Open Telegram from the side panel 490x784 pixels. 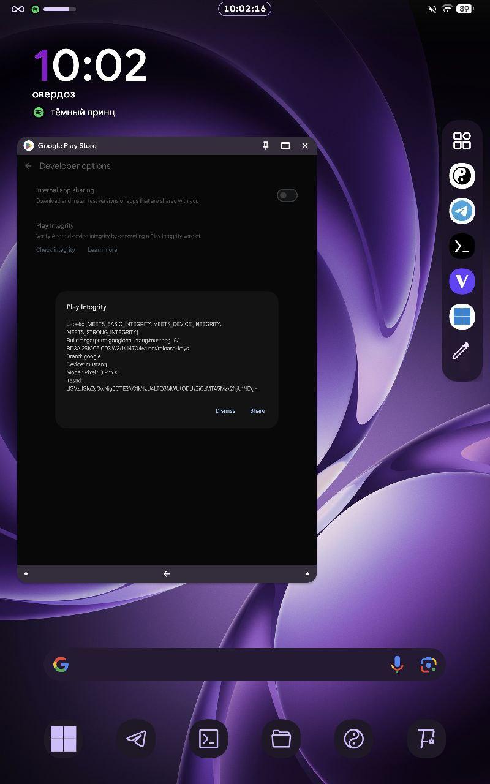pyautogui.click(x=462, y=211)
